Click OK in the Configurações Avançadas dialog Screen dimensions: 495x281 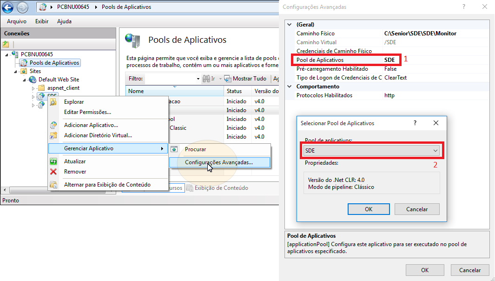[425, 270]
